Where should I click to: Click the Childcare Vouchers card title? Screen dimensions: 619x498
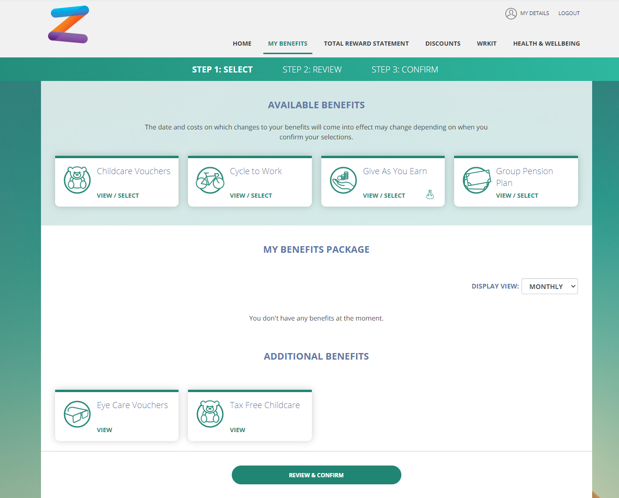[x=134, y=171]
